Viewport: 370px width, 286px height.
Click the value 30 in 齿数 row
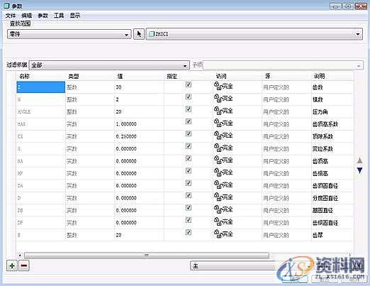(118, 87)
